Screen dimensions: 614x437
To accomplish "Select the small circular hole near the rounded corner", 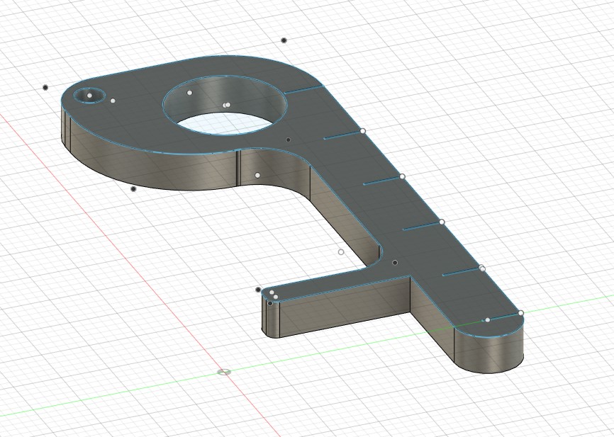I will [x=89, y=96].
